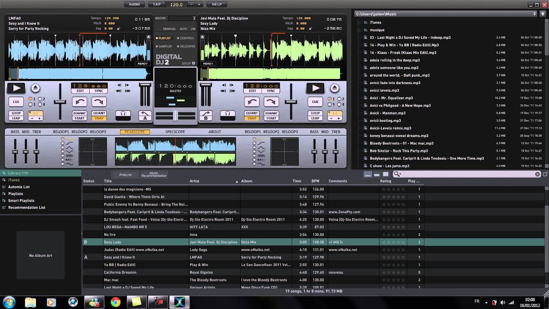Toggle the key lock for deck A
This screenshot has width=549, height=309.
118,29
